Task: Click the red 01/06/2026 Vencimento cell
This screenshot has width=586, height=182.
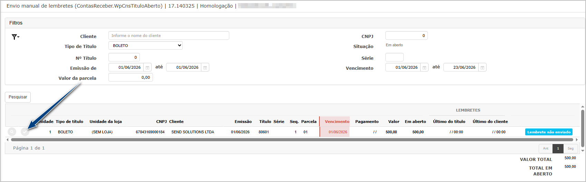Action: [338, 132]
